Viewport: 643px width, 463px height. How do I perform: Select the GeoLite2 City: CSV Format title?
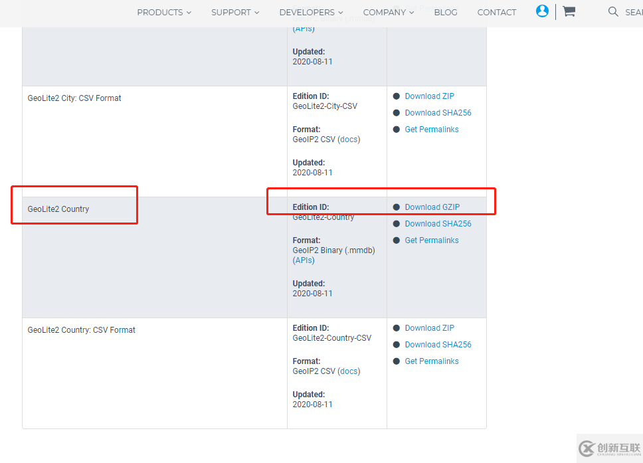tap(74, 98)
